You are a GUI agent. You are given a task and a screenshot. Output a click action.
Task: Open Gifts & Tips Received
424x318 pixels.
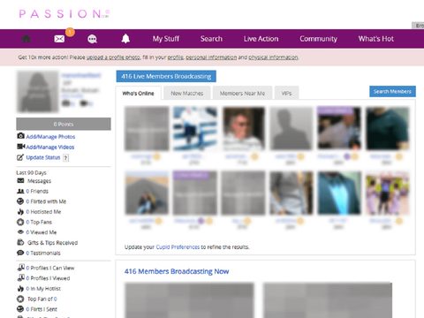click(52, 243)
